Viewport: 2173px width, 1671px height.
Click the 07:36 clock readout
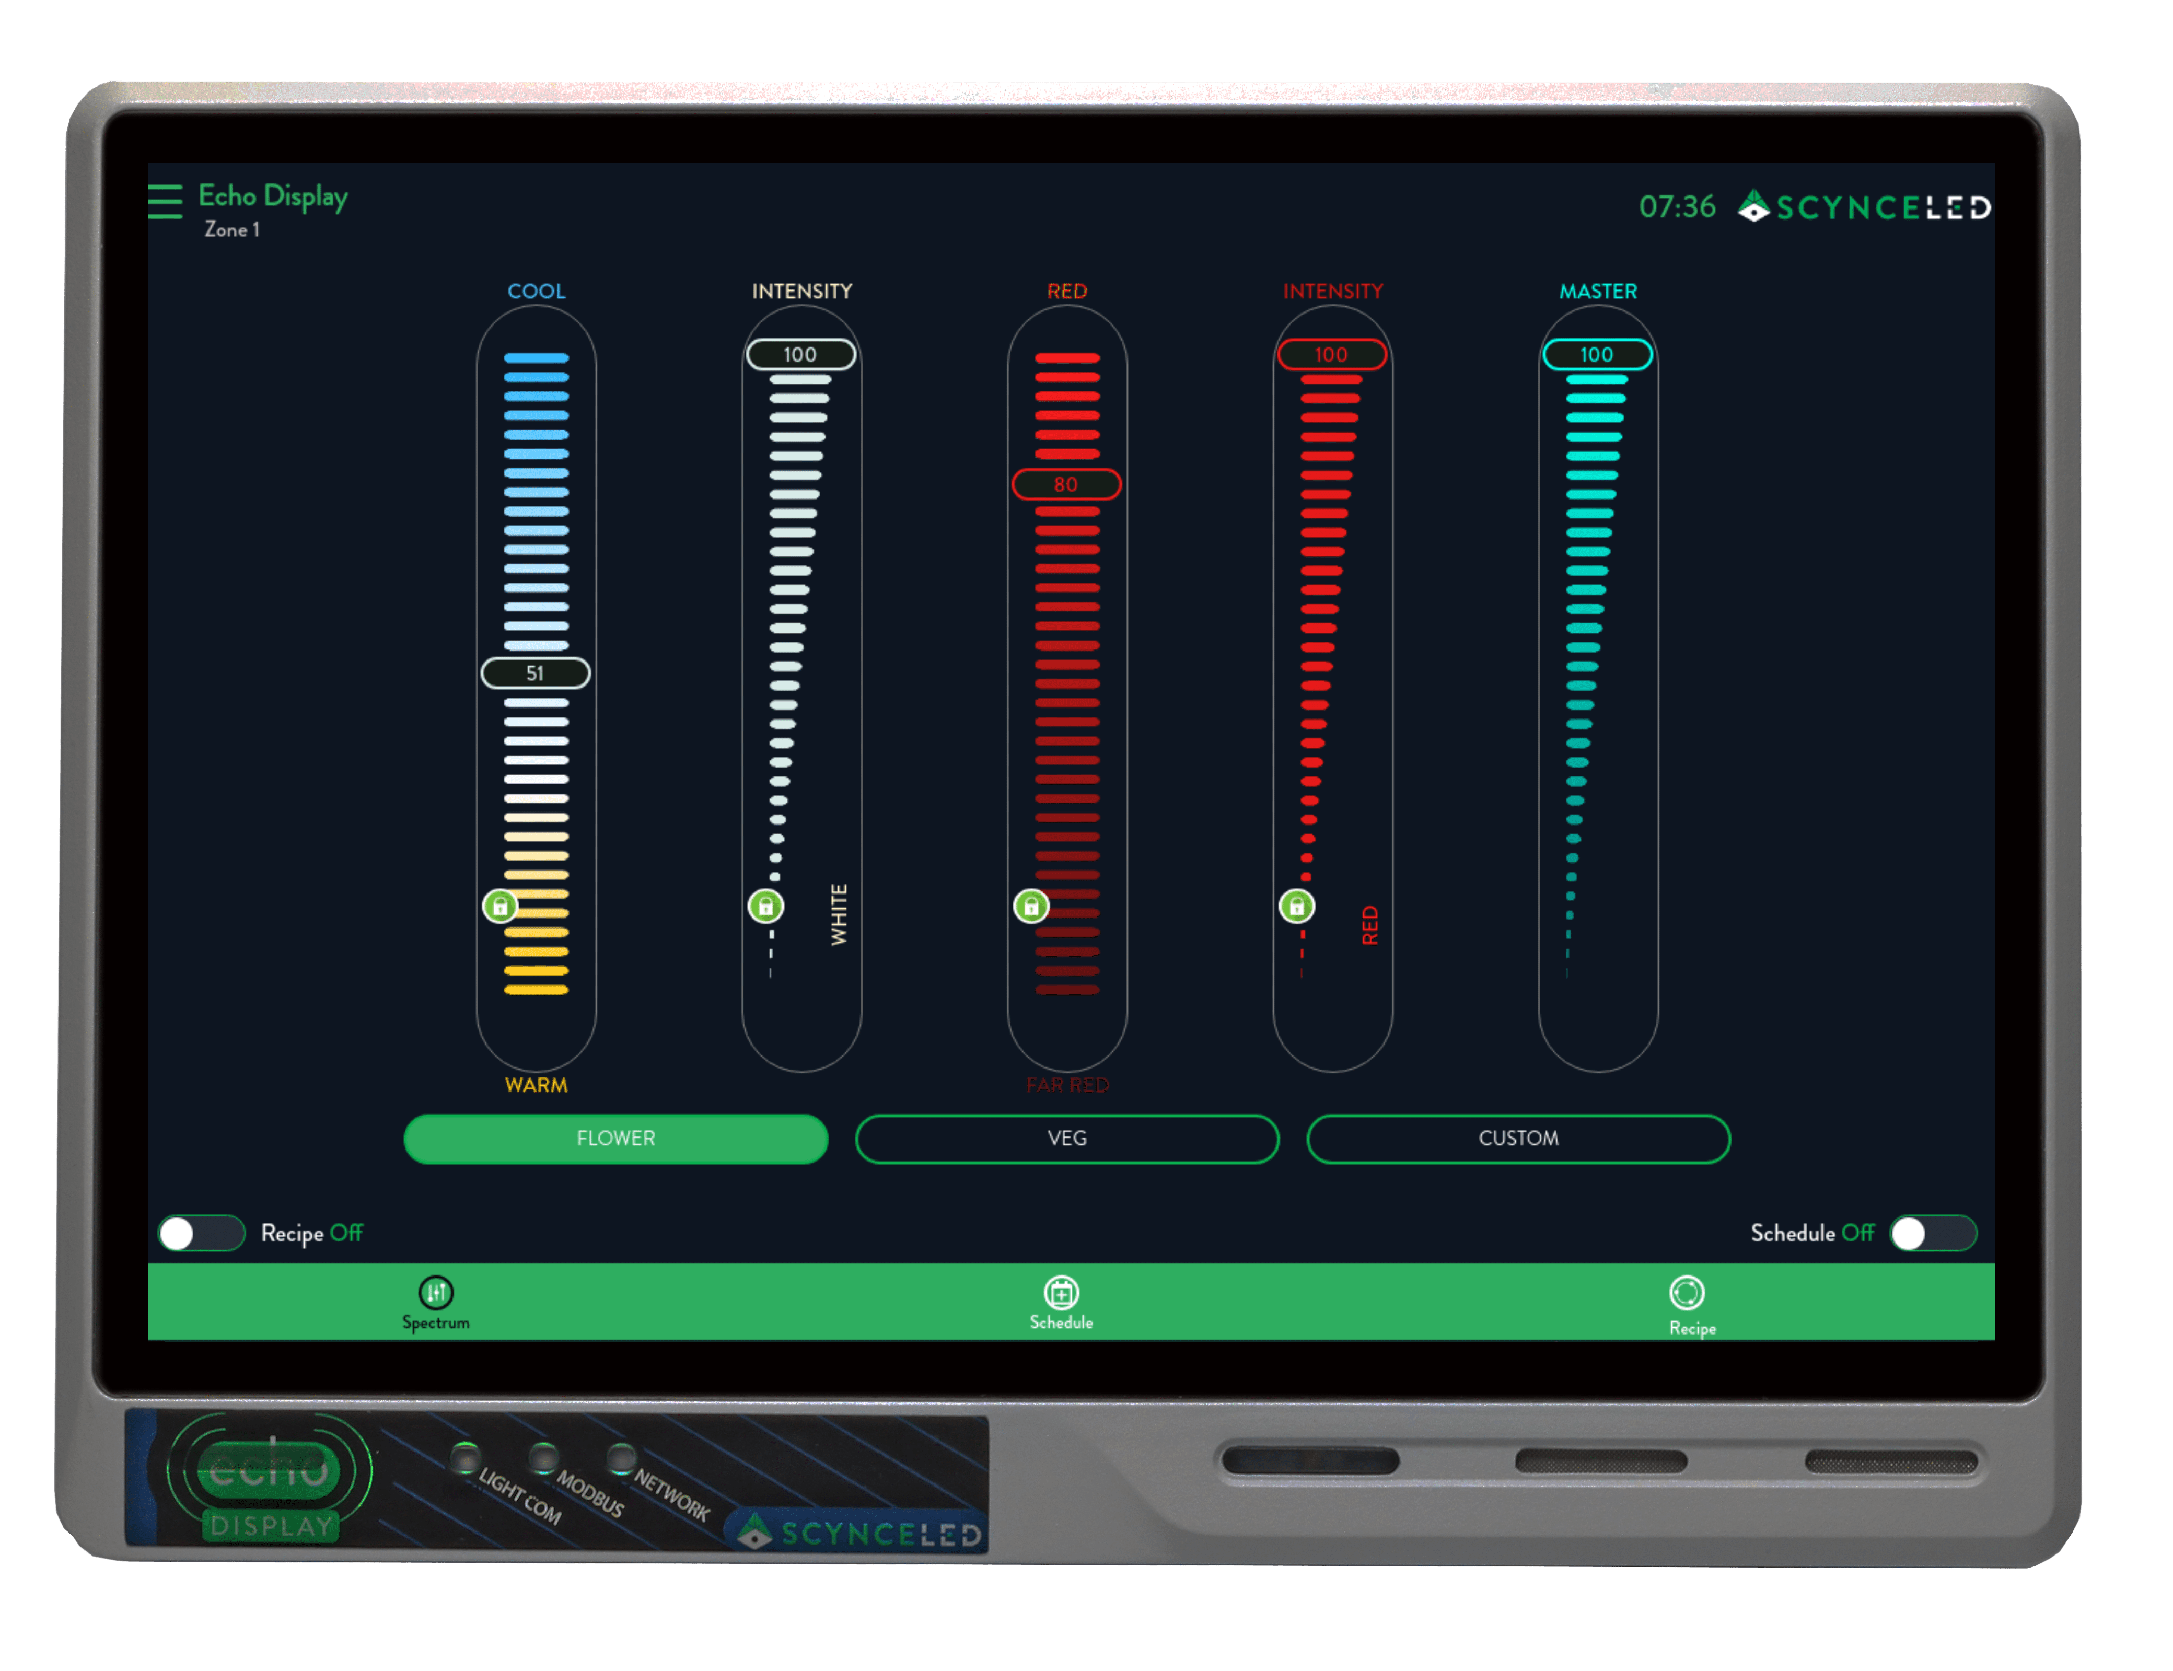[1677, 206]
